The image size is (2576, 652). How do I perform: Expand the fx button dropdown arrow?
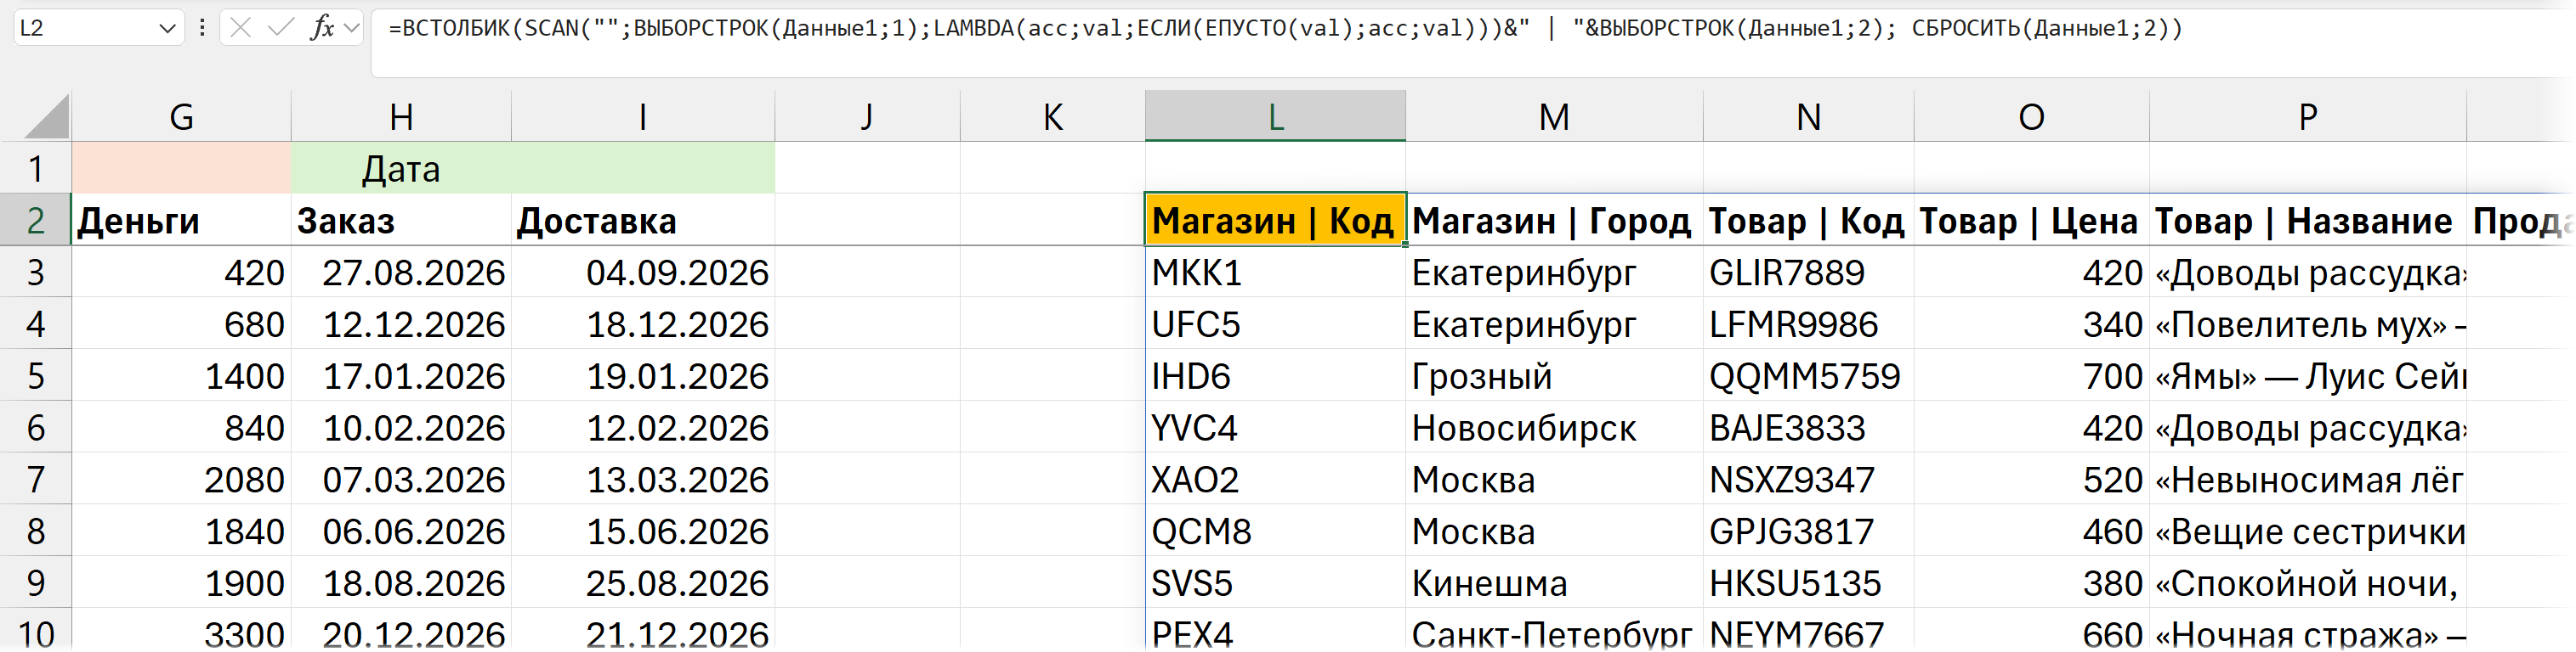[351, 28]
